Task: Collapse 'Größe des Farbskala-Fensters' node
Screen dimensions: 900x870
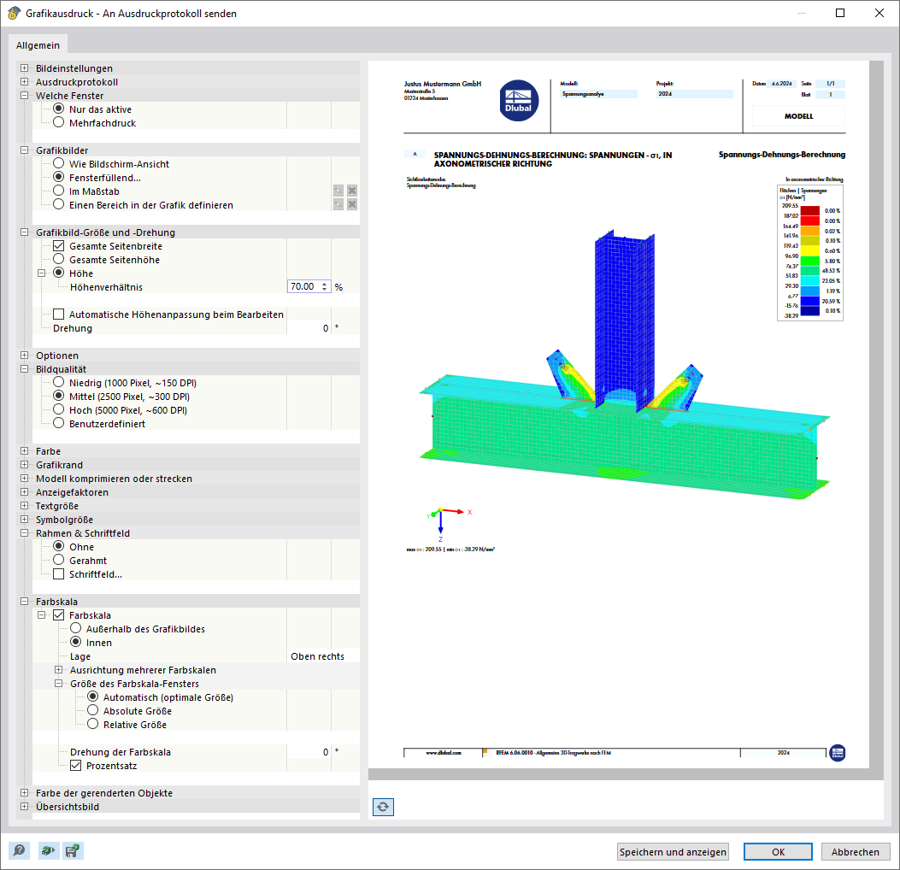Action: [58, 684]
